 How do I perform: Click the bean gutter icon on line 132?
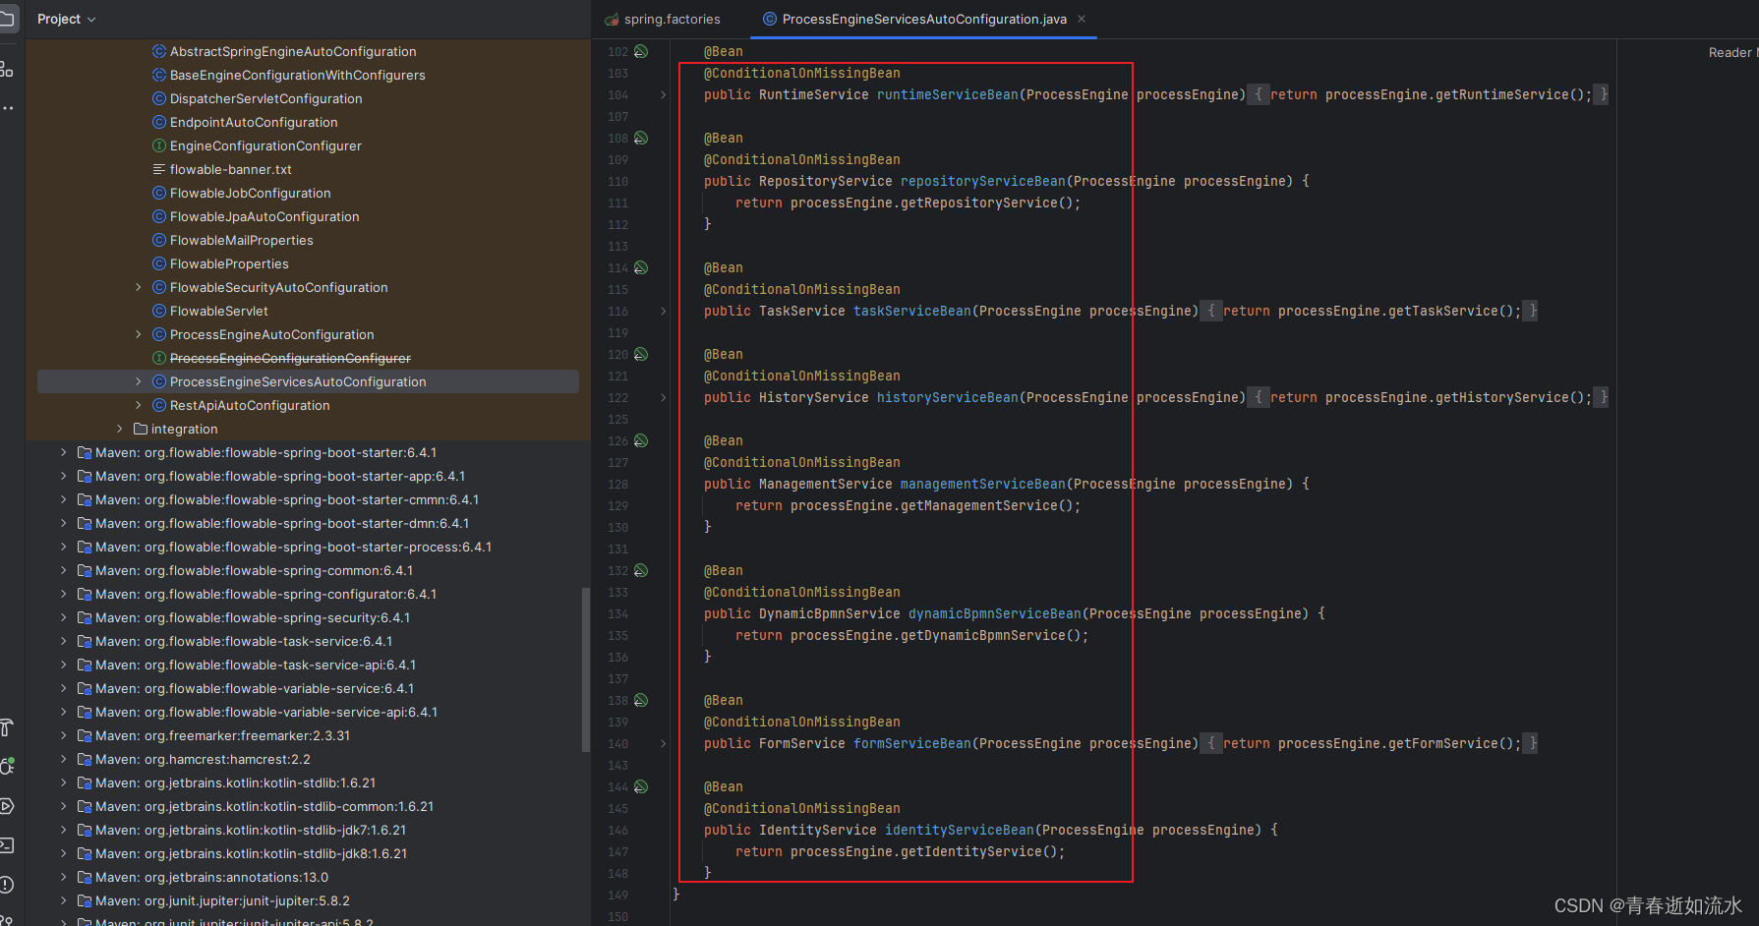tap(641, 570)
